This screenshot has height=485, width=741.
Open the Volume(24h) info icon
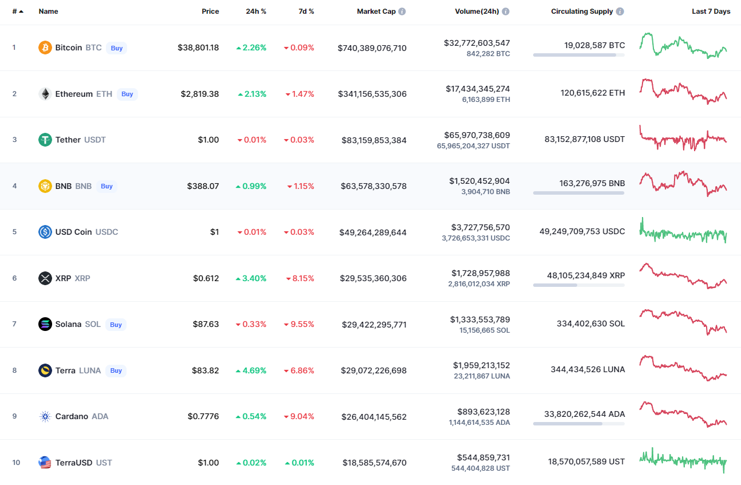[506, 11]
